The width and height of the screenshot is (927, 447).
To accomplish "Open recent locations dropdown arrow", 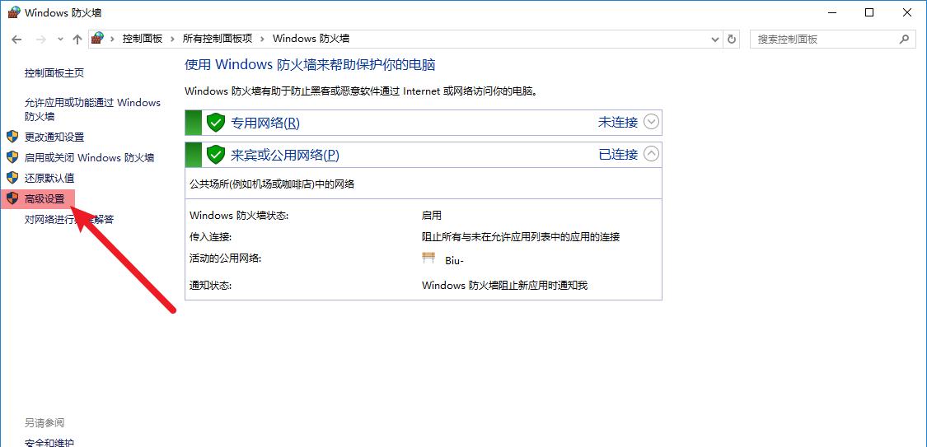I will 59,39.
